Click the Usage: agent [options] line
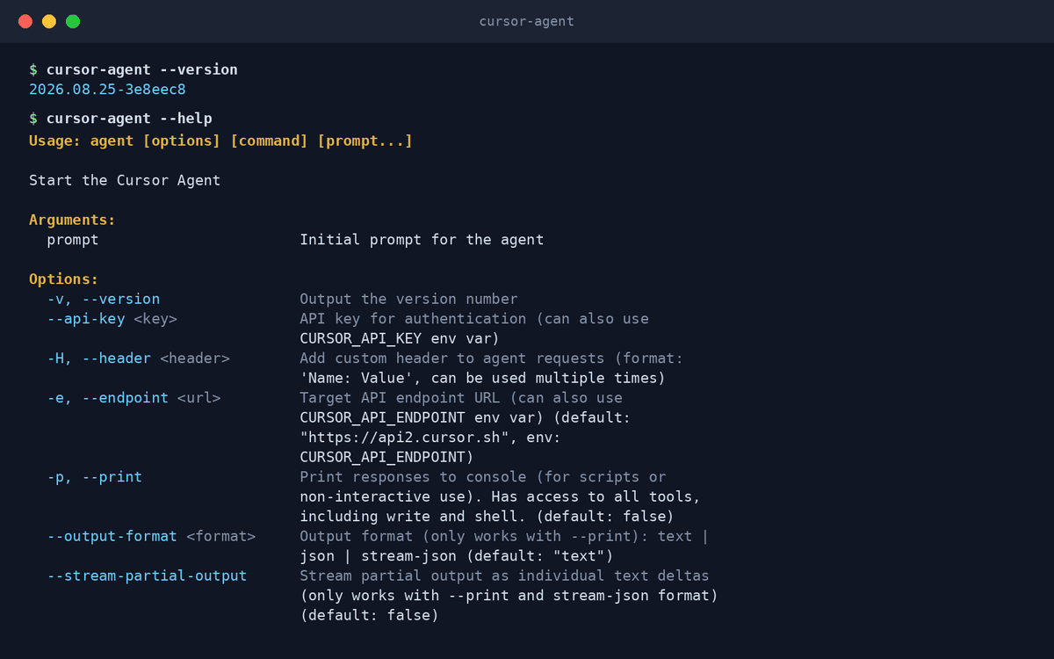The image size is (1054, 659). pyautogui.click(x=220, y=141)
